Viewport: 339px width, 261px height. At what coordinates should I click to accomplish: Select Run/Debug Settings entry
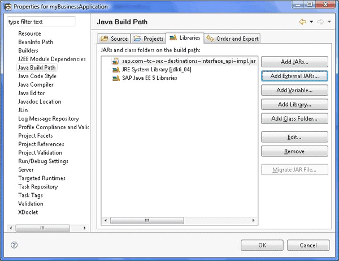coord(43,161)
